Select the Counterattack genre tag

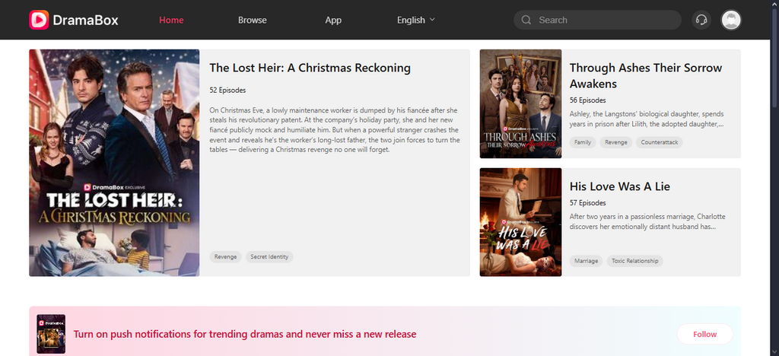(x=660, y=142)
